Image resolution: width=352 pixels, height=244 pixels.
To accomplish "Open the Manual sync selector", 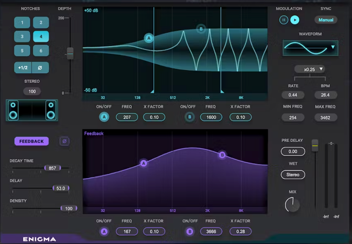I will point(326,20).
